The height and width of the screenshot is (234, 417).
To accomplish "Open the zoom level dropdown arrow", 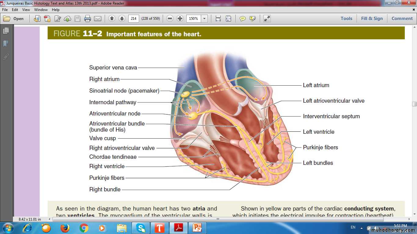I will pyautogui.click(x=205, y=19).
